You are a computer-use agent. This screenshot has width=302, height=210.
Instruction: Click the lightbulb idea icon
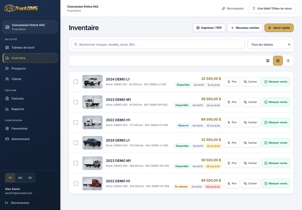(254, 9)
